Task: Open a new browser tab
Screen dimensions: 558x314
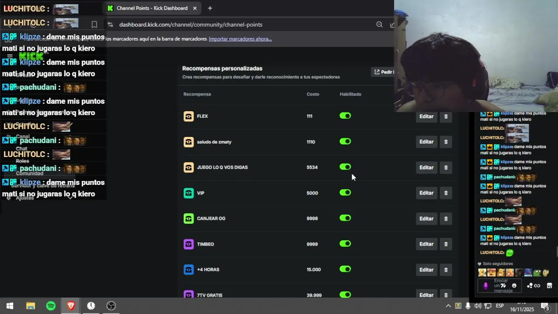Action: click(x=210, y=8)
